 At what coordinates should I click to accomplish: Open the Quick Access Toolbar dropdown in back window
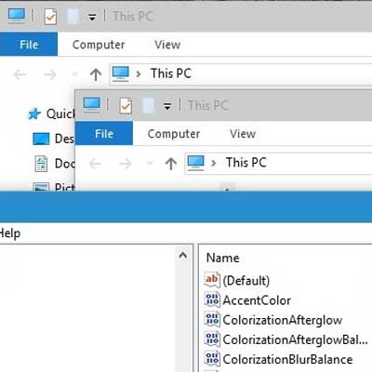click(x=92, y=18)
